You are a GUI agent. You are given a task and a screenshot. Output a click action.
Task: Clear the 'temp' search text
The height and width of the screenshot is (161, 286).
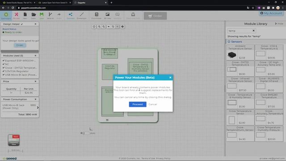253,31
